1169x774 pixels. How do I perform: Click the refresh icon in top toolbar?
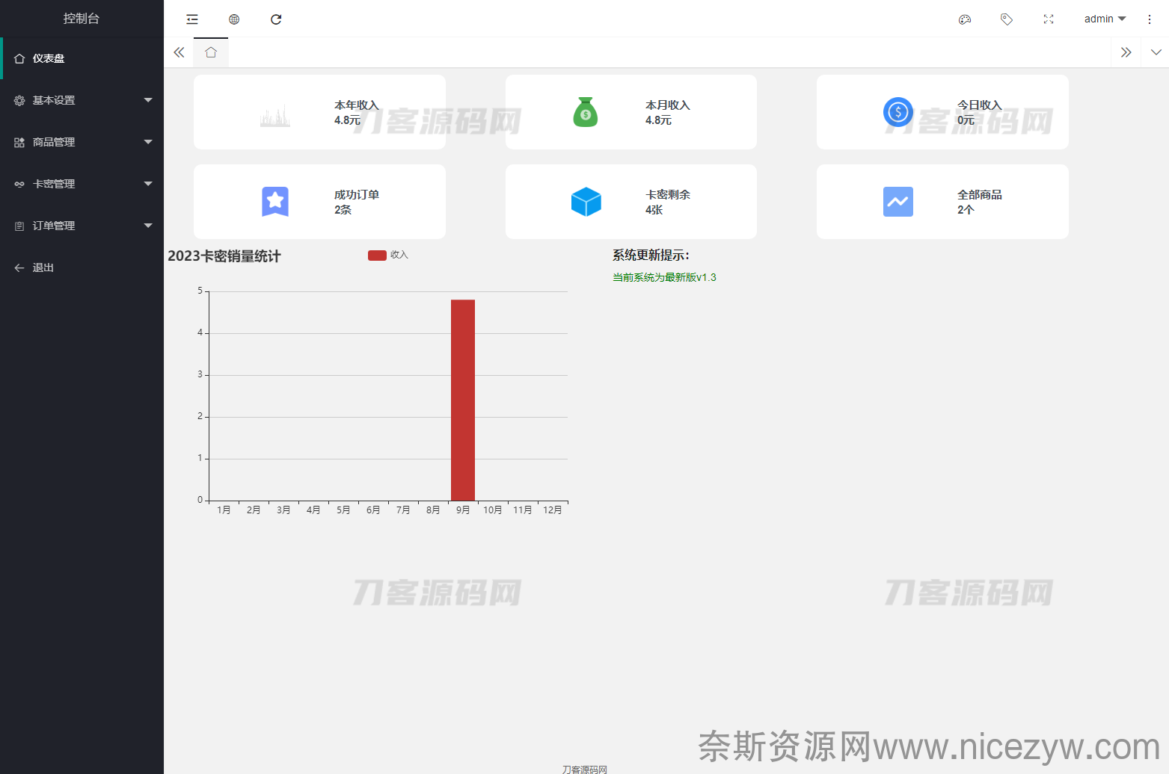[276, 19]
